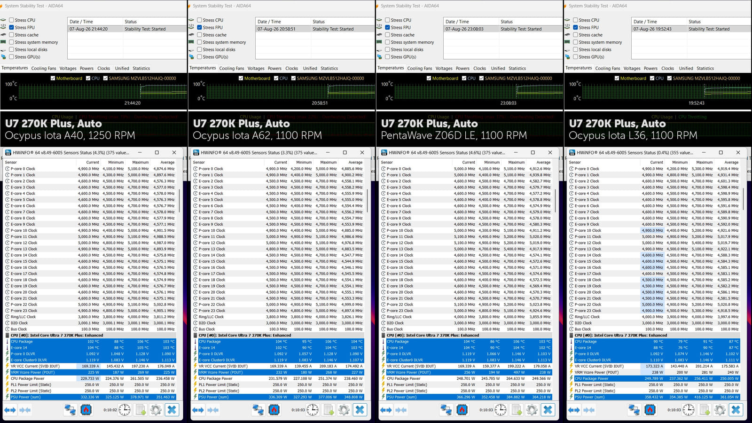Select Clocks tab in the 20:58:51 AIDA64 window

[x=291, y=68]
